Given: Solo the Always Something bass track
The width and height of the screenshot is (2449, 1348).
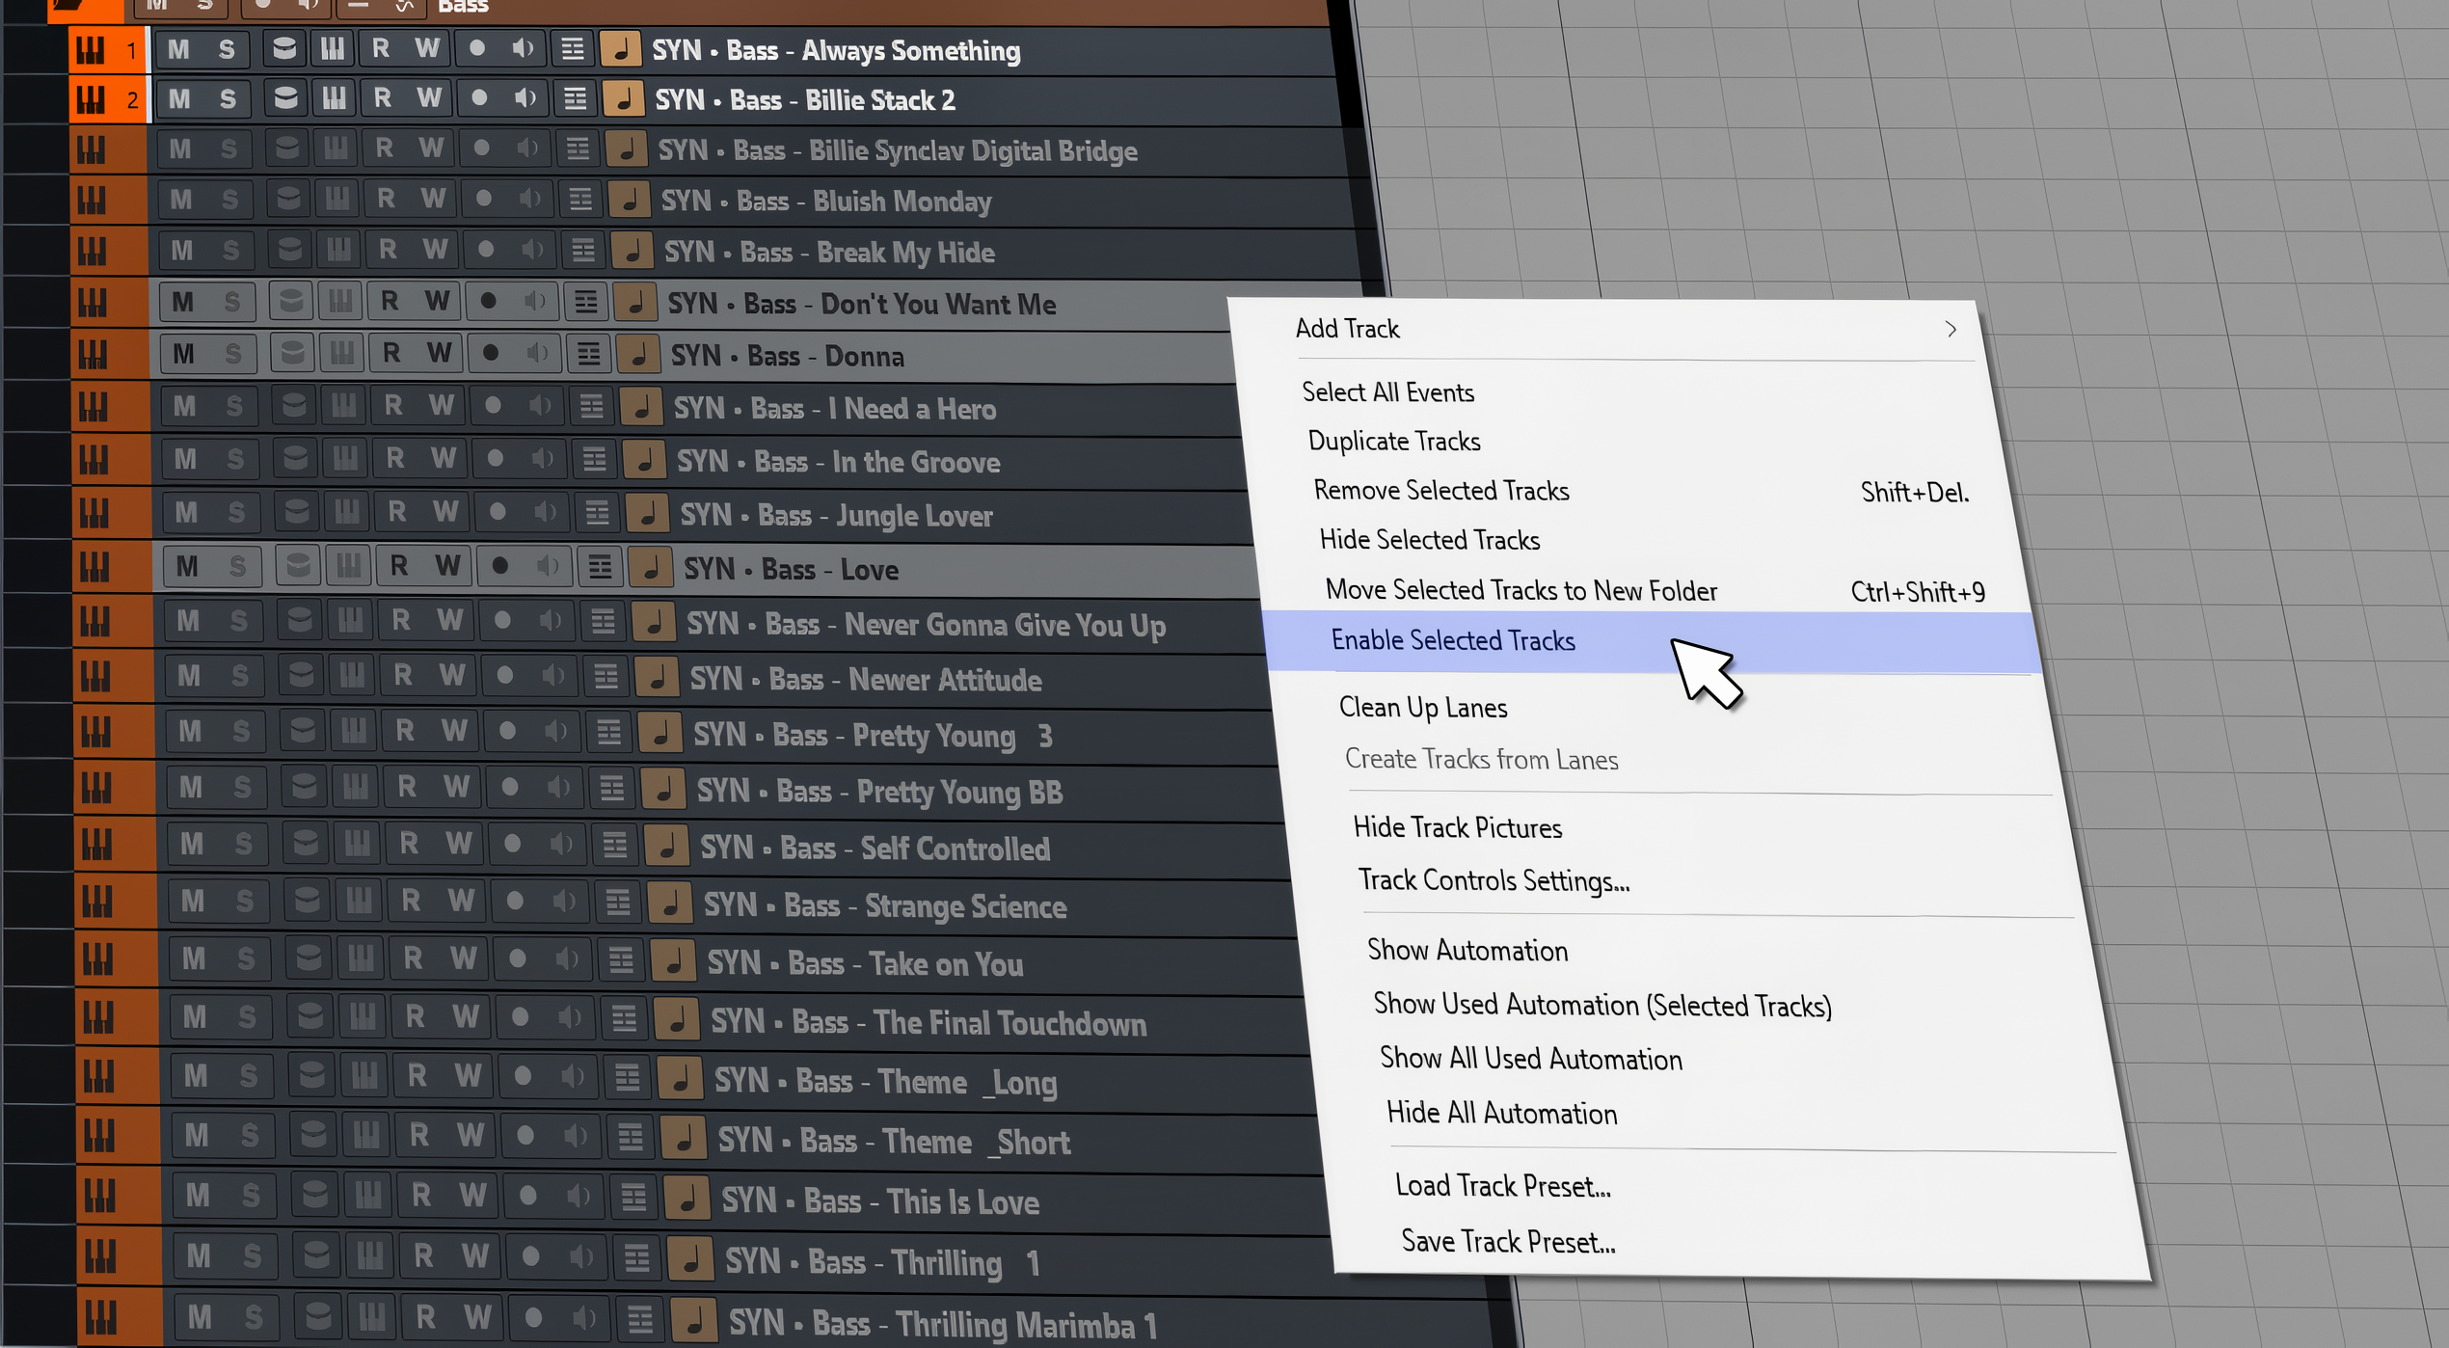Looking at the screenshot, I should pyautogui.click(x=226, y=50).
